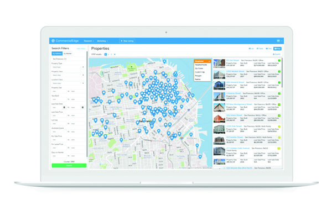The image size is (332, 221).
Task: Click the 55 2nd Street property thumbnail
Action: [219, 64]
